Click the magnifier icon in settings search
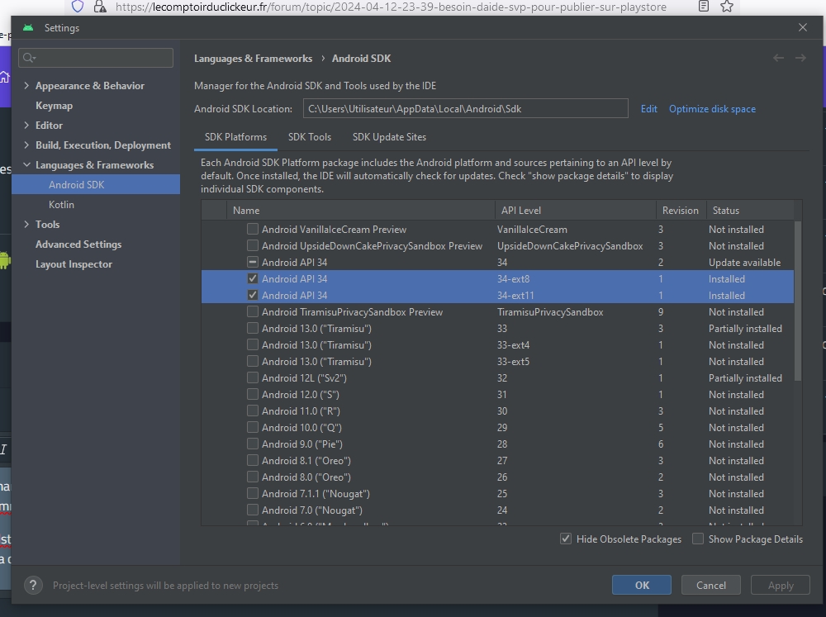The width and height of the screenshot is (826, 617). tap(30, 58)
